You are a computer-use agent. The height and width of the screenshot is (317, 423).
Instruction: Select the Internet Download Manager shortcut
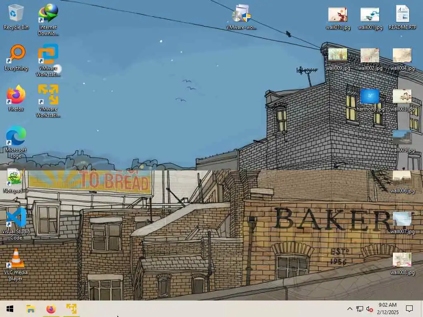pyautogui.click(x=48, y=20)
